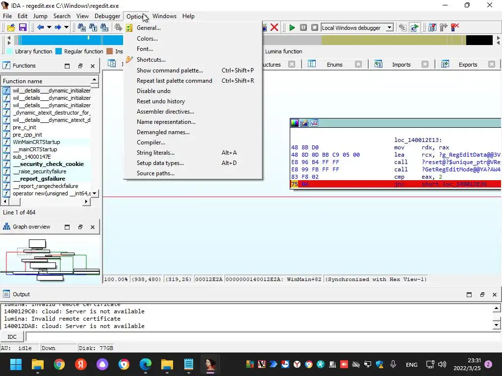Float the Functions panel
502x376 pixels.
click(x=80, y=66)
